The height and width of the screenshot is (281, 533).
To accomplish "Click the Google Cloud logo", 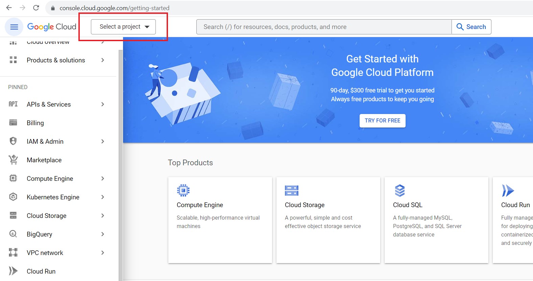I will (52, 27).
